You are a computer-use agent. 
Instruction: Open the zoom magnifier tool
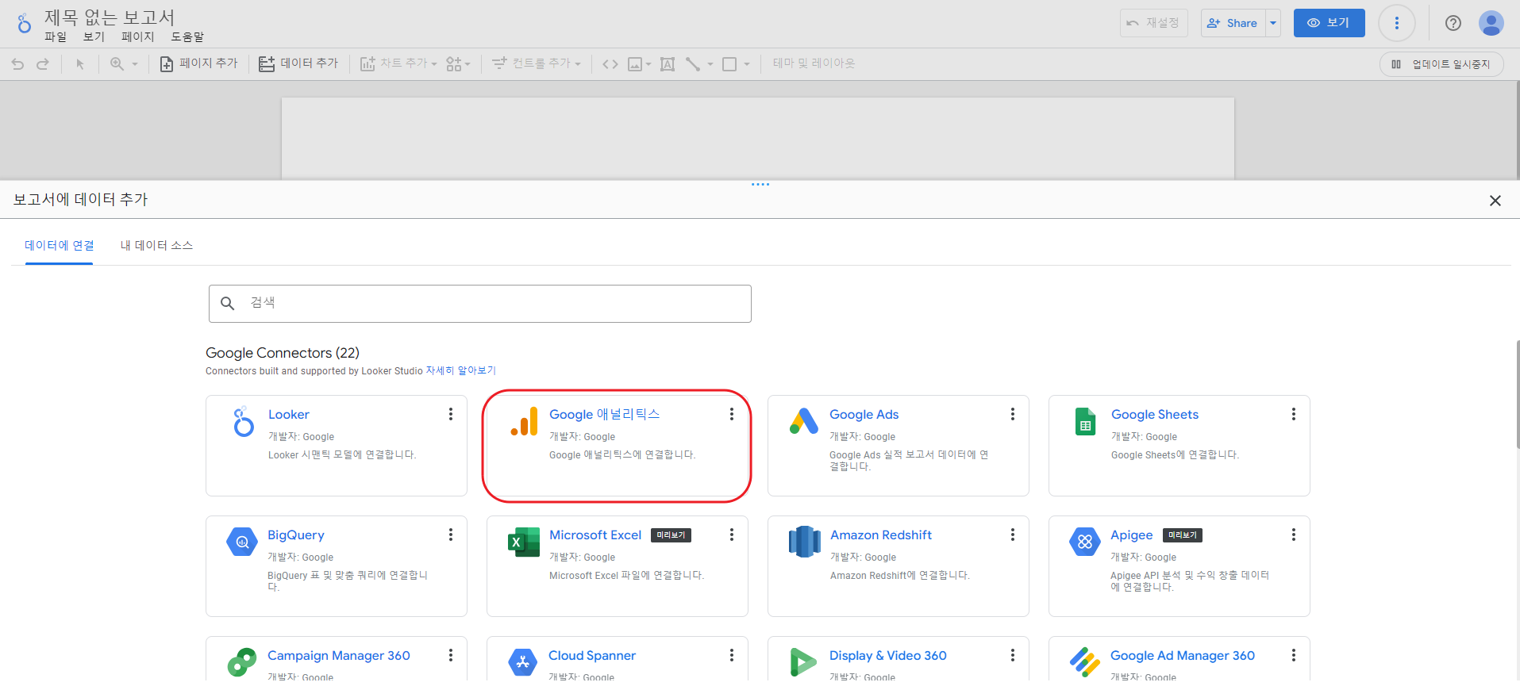click(x=117, y=64)
